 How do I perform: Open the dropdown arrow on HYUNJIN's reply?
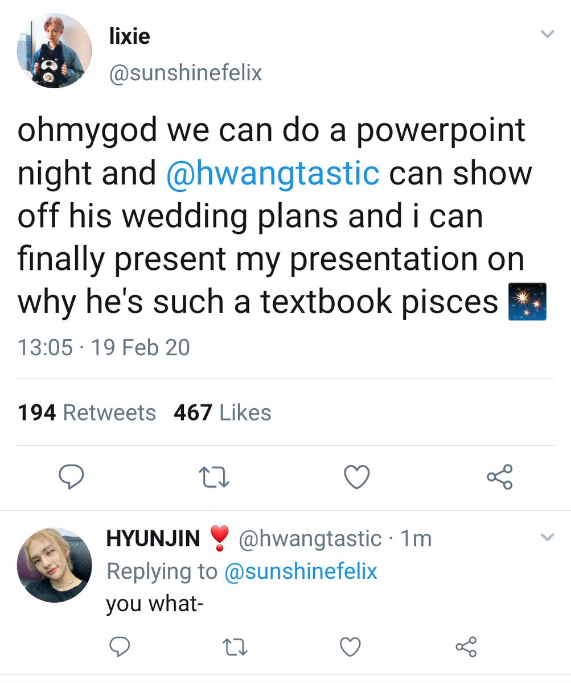[x=547, y=537]
